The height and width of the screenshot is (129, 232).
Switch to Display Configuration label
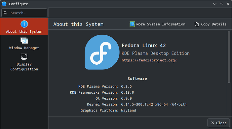[24, 67]
